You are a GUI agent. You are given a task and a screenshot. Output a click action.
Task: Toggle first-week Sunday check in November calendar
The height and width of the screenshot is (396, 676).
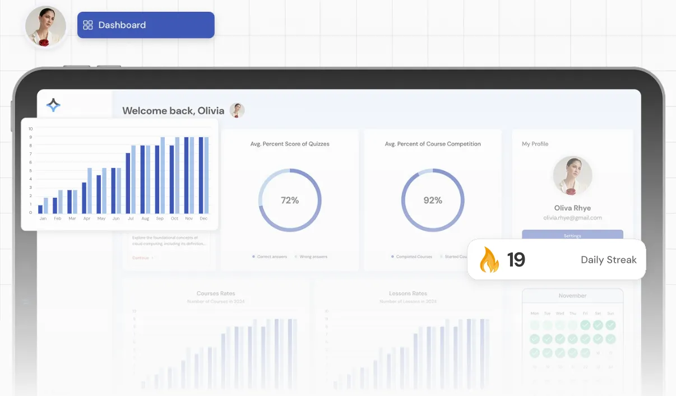[610, 325]
